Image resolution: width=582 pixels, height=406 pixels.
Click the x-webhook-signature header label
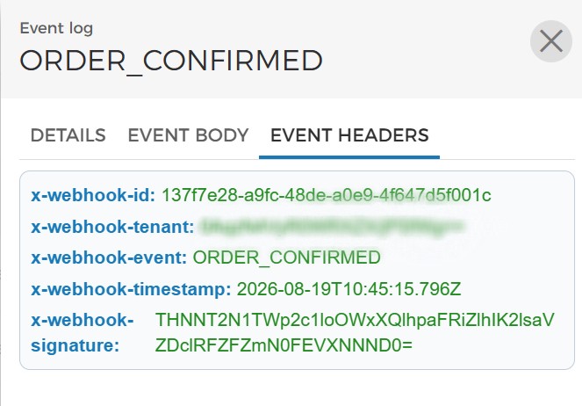point(82,332)
